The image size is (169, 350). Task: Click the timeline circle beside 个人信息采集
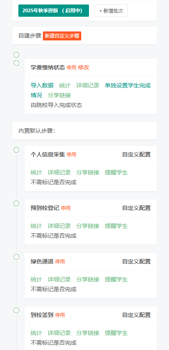tap(16, 150)
